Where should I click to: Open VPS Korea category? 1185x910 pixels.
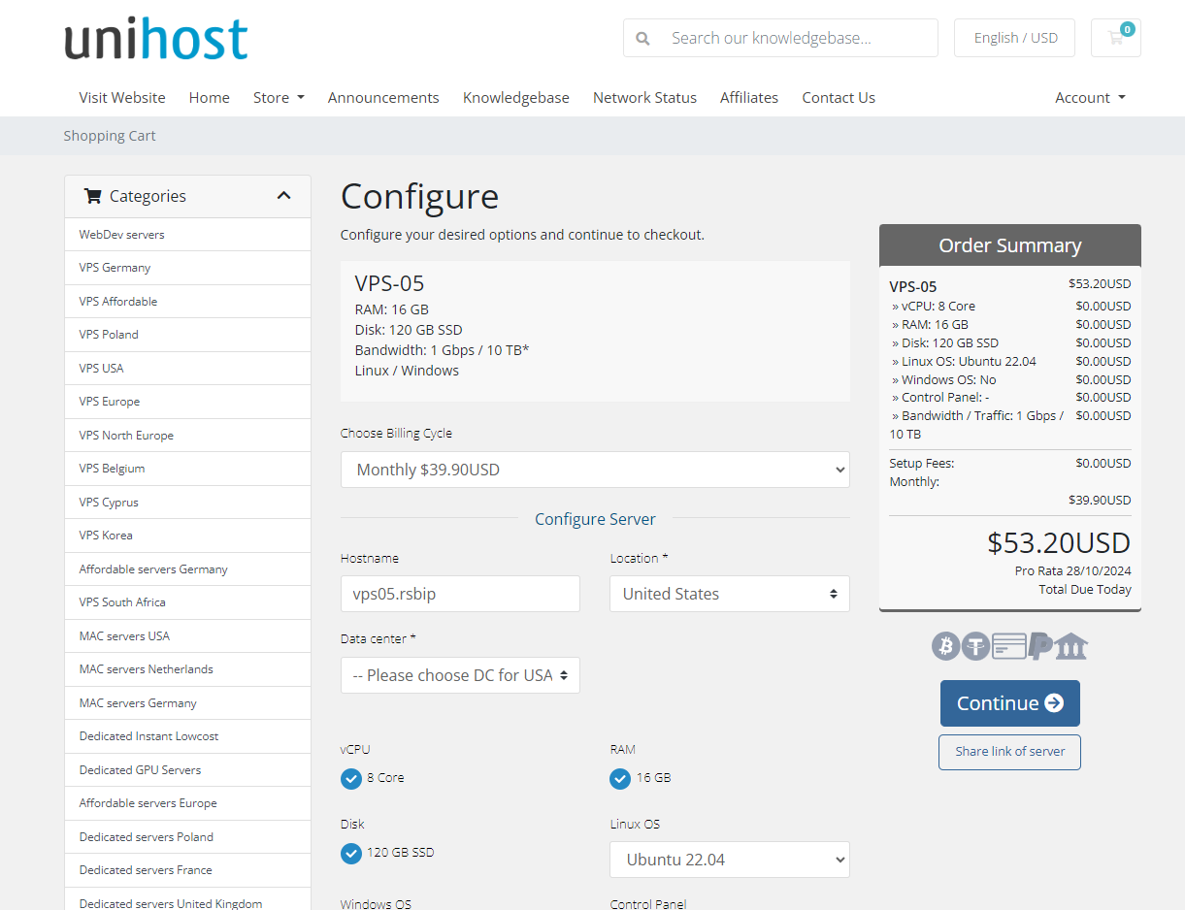(x=187, y=536)
